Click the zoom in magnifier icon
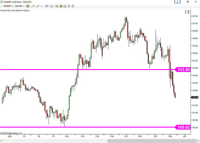 click(38, 6)
